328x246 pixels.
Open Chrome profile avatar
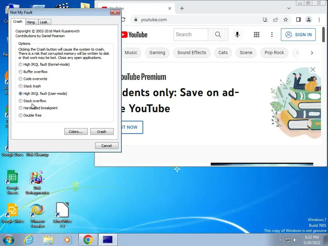coord(308,20)
